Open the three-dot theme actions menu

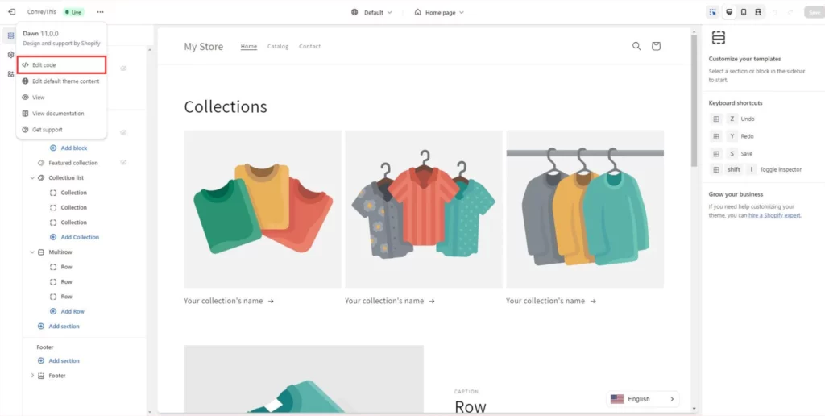[x=100, y=12]
